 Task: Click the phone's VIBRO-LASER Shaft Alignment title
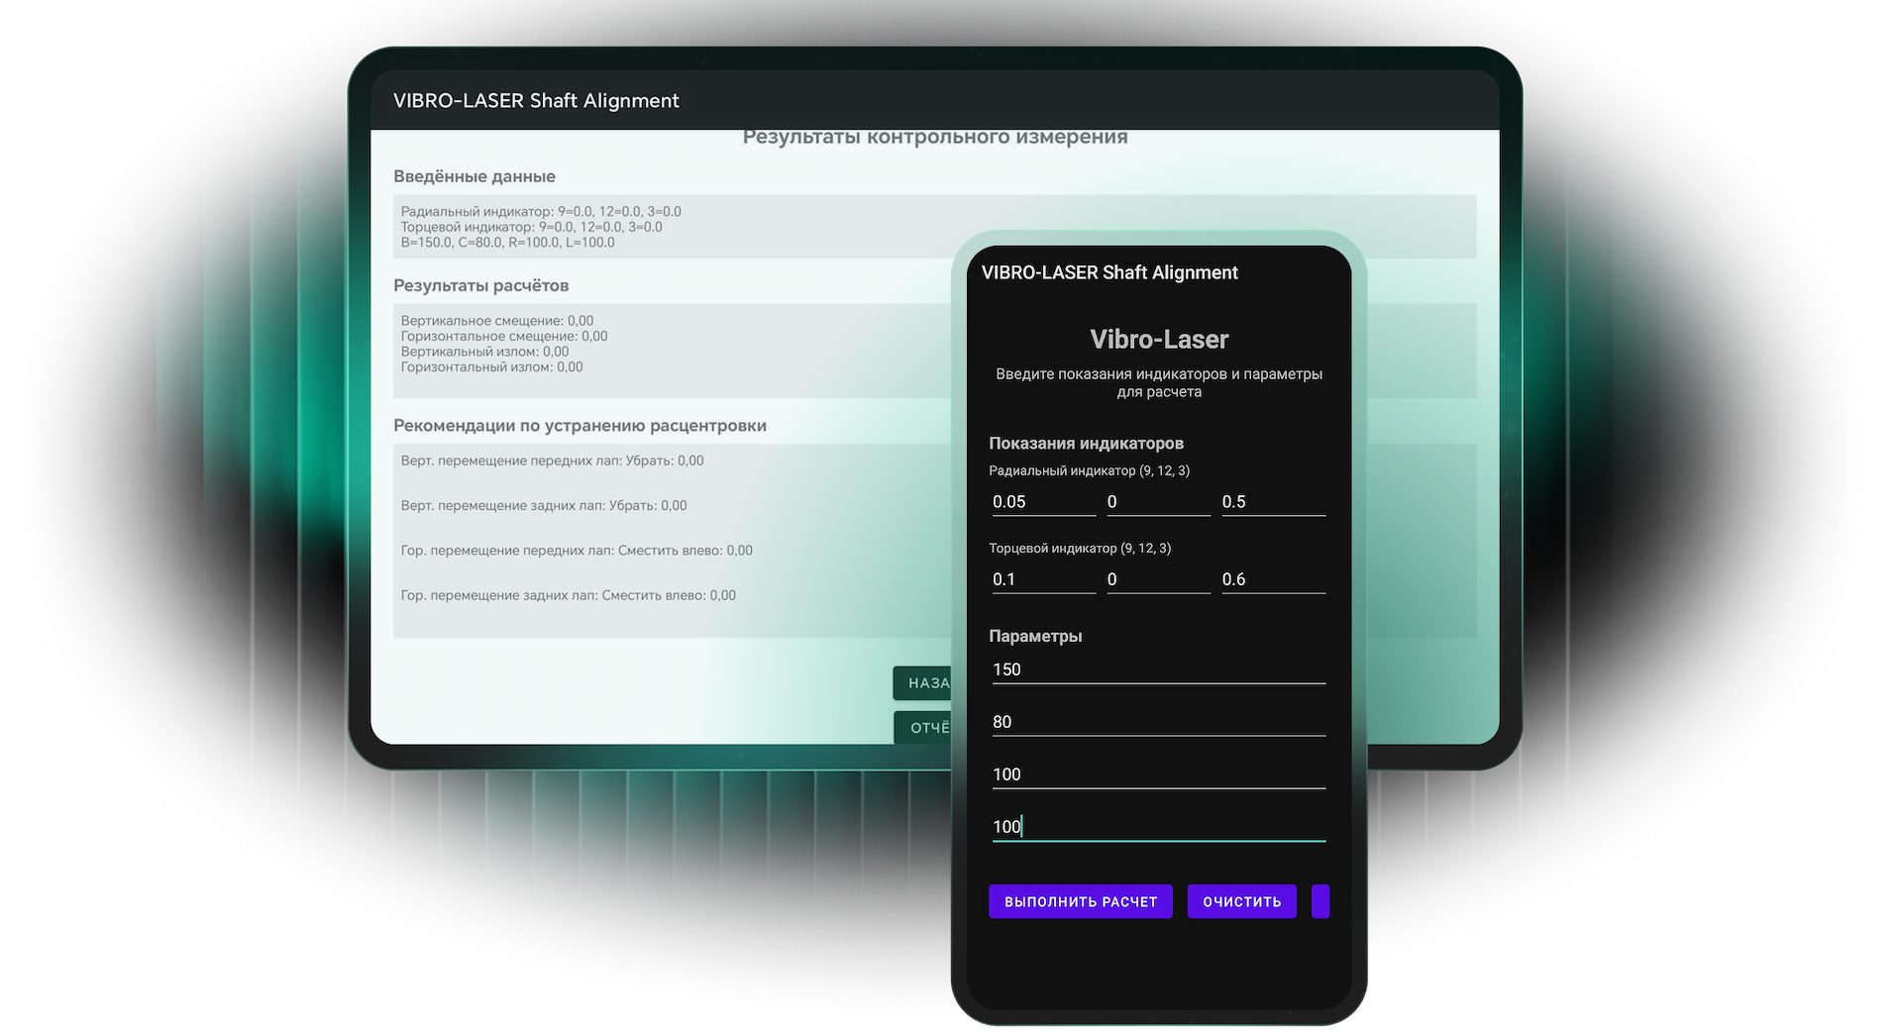pos(1109,272)
